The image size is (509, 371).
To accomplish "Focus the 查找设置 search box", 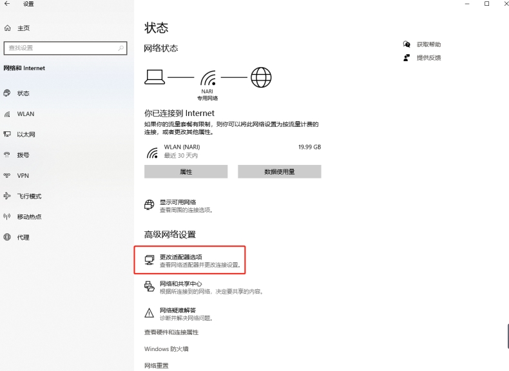I will coord(65,48).
